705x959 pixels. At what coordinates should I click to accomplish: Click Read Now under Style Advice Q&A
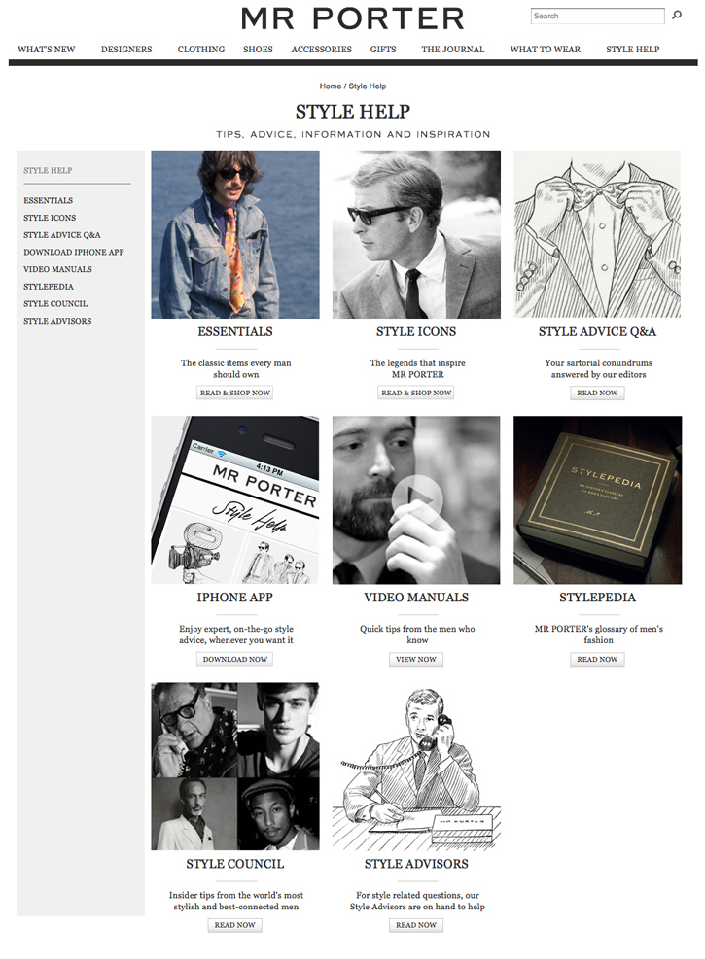tap(597, 393)
